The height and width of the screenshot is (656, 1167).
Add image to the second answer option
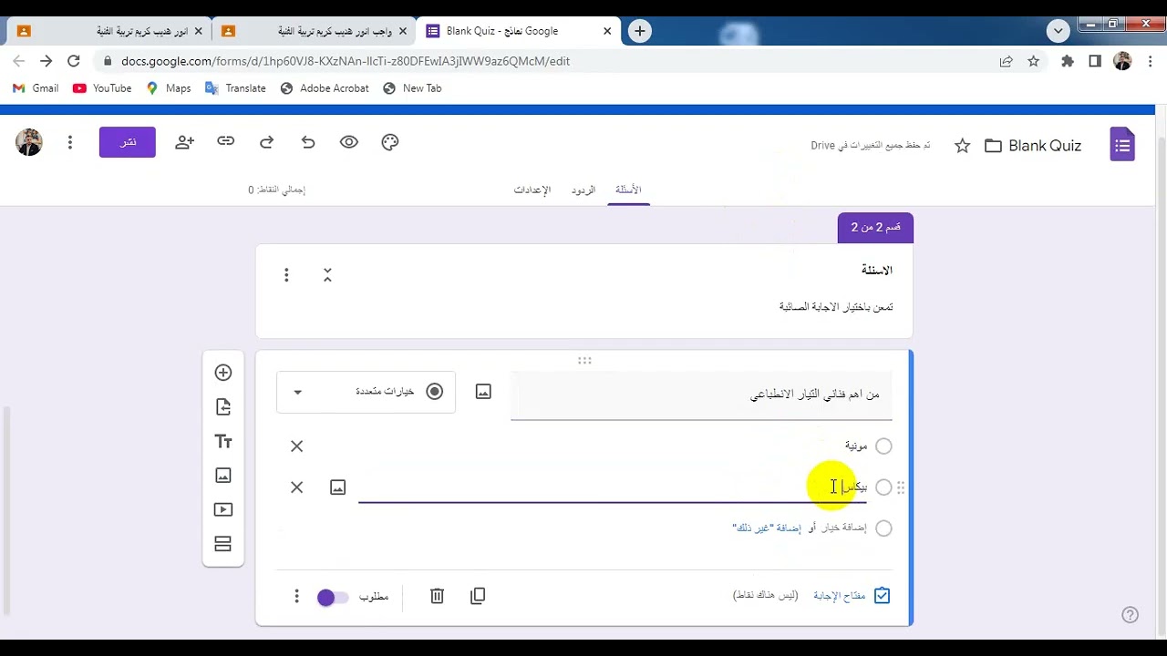[338, 487]
